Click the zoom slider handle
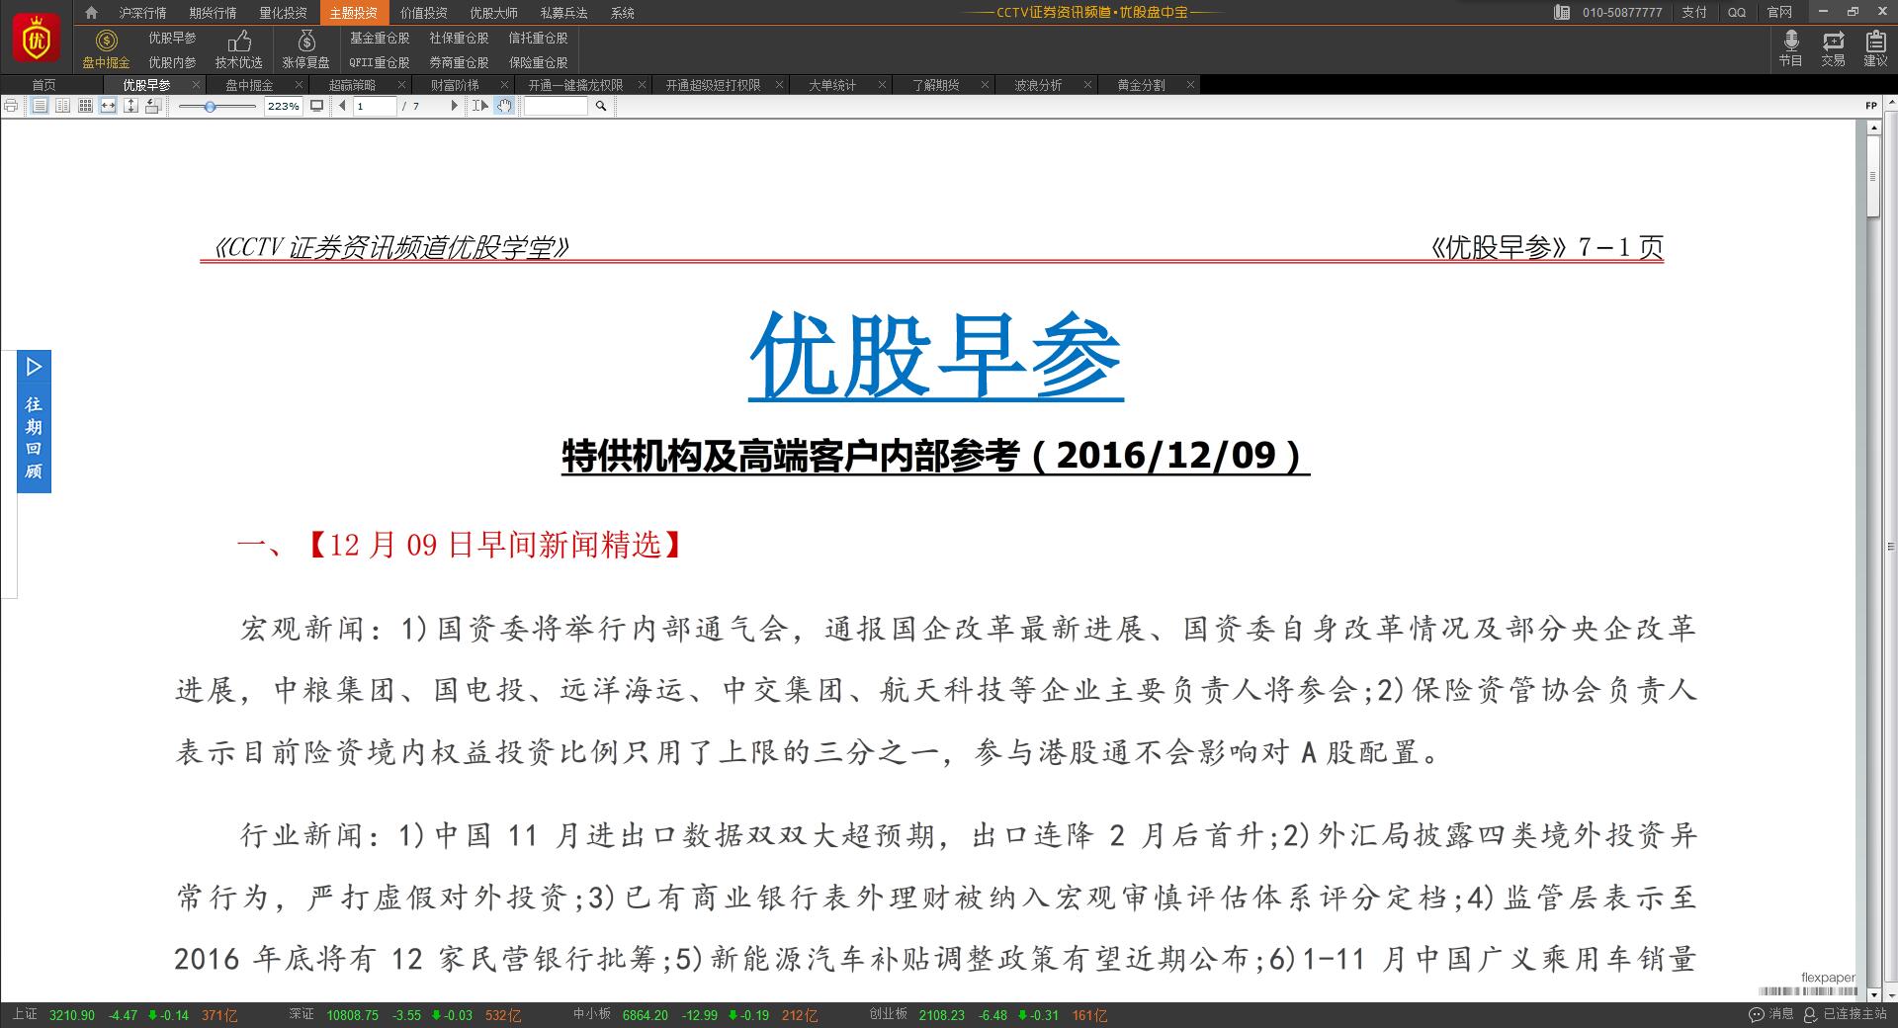The height and width of the screenshot is (1028, 1898). [x=210, y=106]
